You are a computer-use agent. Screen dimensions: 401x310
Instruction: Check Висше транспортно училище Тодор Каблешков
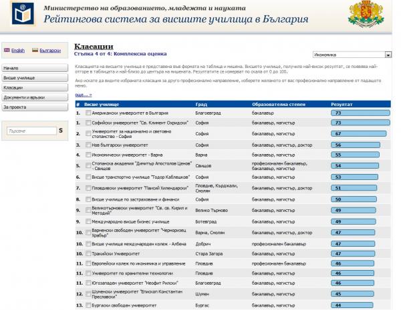88,177
